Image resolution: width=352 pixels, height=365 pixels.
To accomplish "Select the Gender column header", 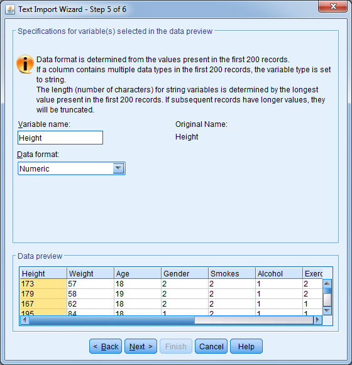I will (x=185, y=273).
